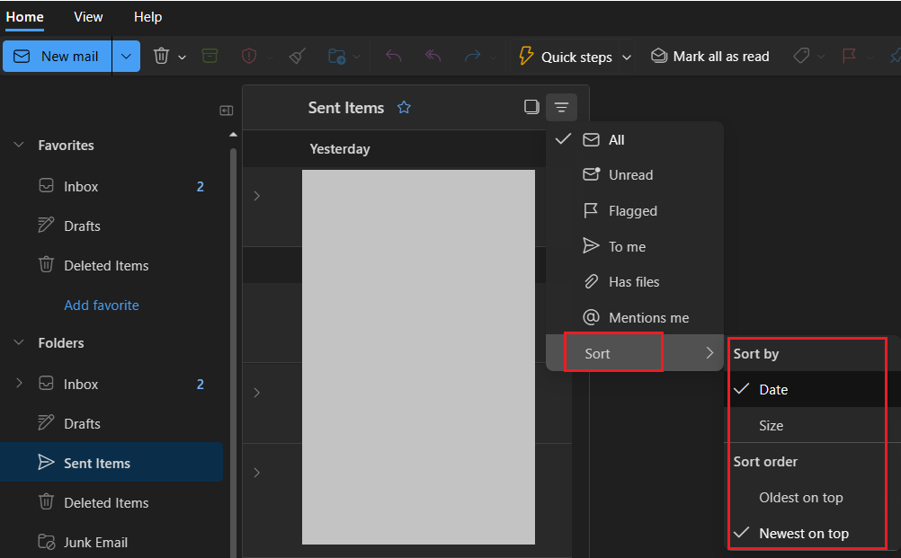
Task: Click the folder pane scroll up arrow
Action: [233, 135]
